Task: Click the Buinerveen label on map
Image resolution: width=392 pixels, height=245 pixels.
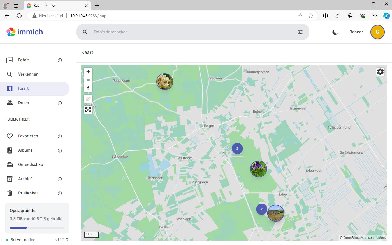Action: pos(299,109)
